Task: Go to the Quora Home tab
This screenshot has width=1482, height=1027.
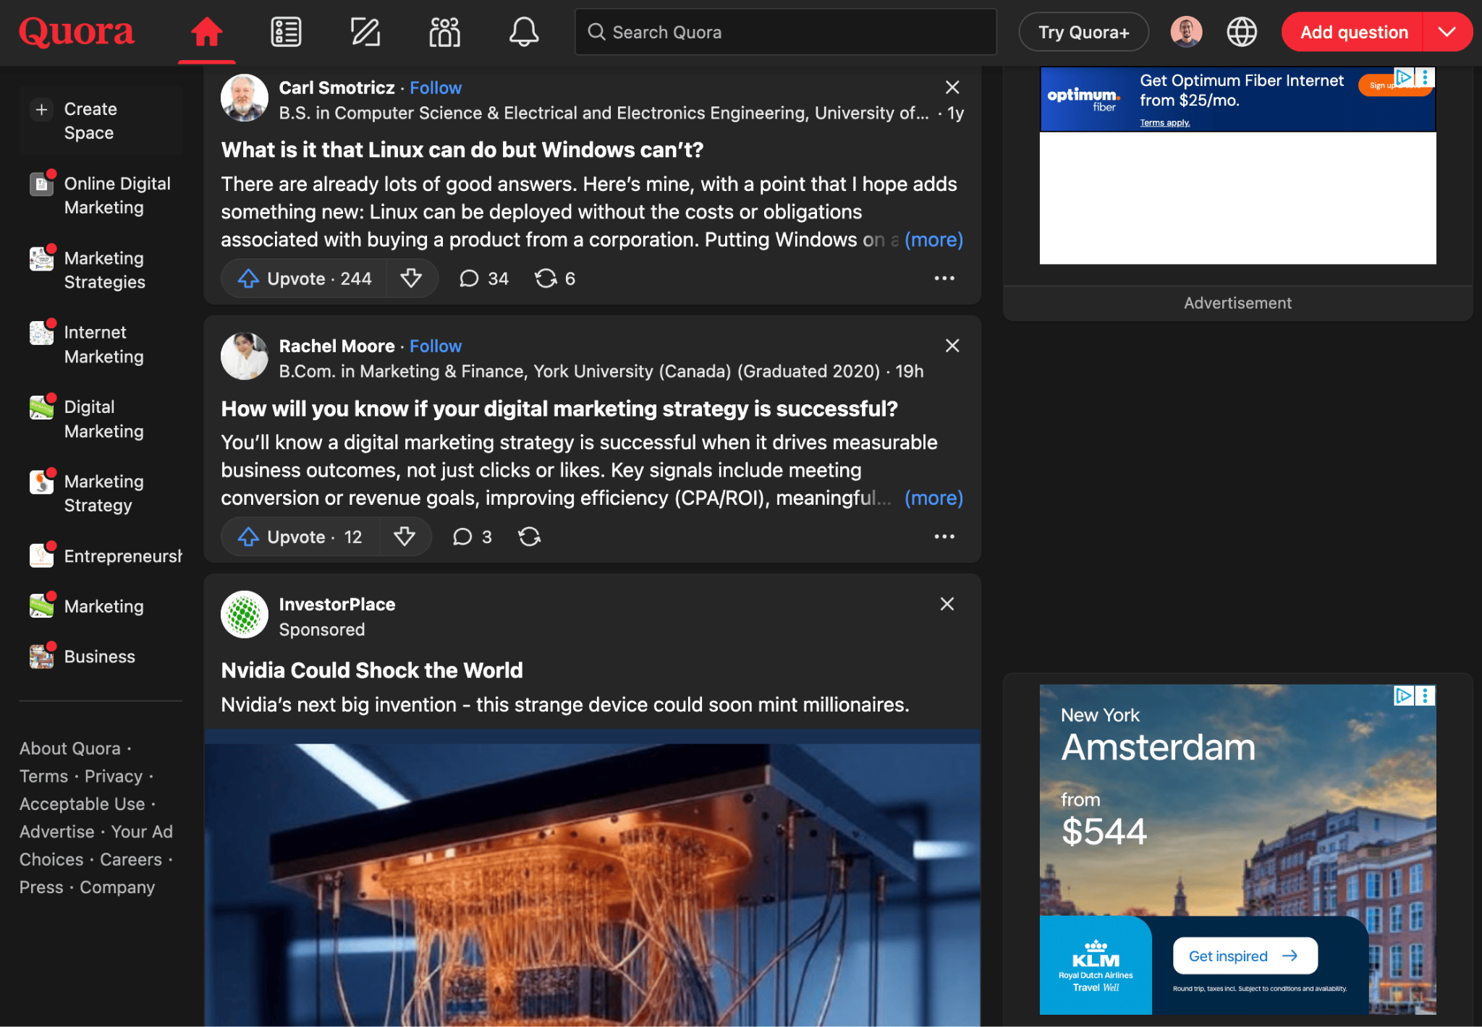Action: pyautogui.click(x=206, y=33)
